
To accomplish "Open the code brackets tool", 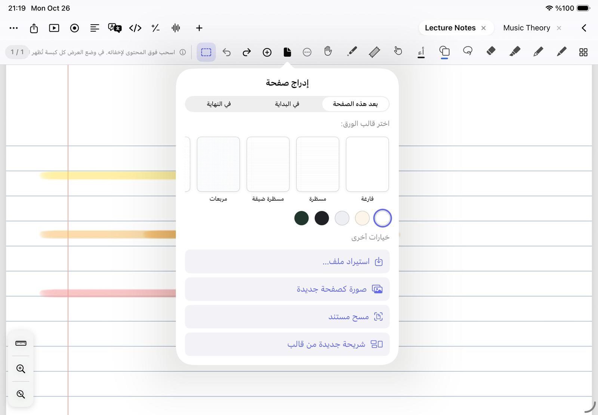I will coord(135,28).
